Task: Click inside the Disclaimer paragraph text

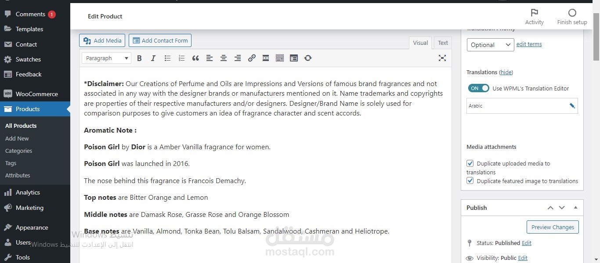Action: 264,98
